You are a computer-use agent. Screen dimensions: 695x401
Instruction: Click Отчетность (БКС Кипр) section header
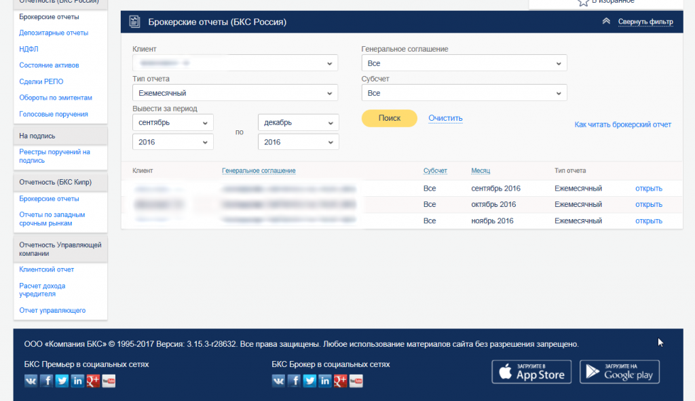(x=60, y=182)
